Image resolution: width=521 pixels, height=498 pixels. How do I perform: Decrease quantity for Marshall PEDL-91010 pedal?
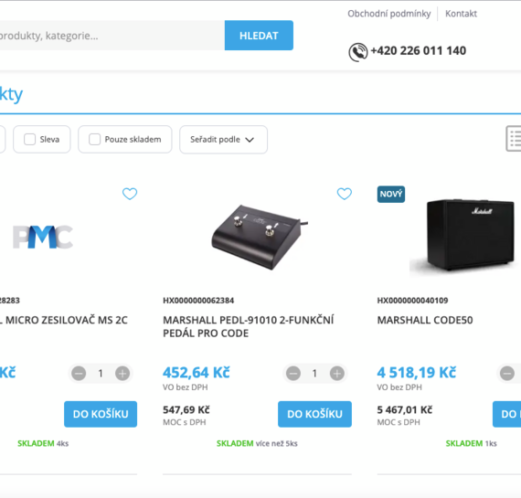click(293, 374)
